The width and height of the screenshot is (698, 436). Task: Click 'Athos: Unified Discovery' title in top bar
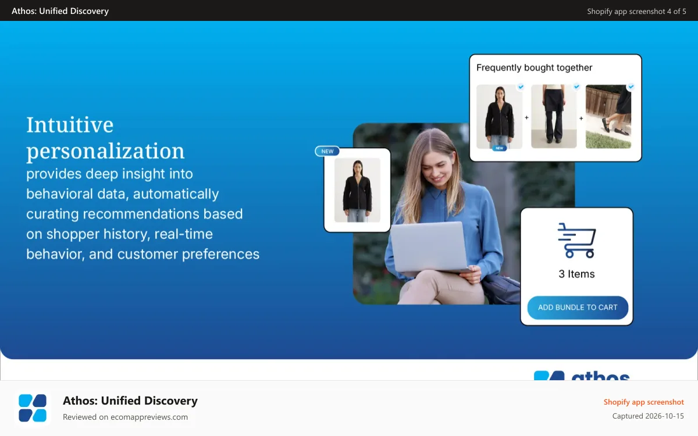tap(60, 11)
